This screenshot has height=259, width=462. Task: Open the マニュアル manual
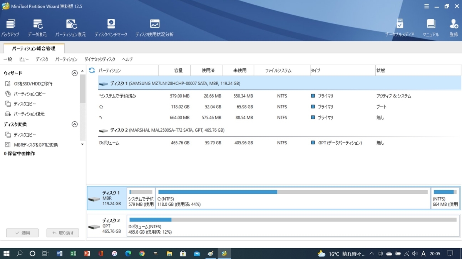(431, 28)
